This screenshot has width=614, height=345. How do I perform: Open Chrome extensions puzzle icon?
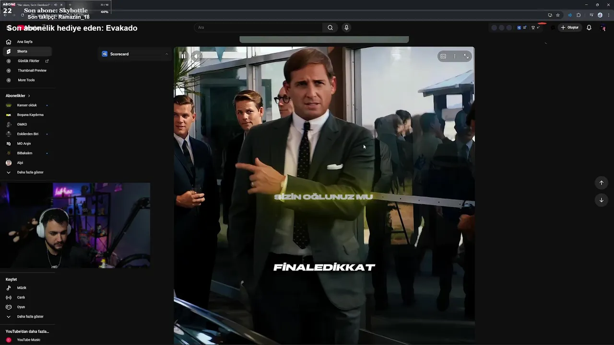coord(579,15)
